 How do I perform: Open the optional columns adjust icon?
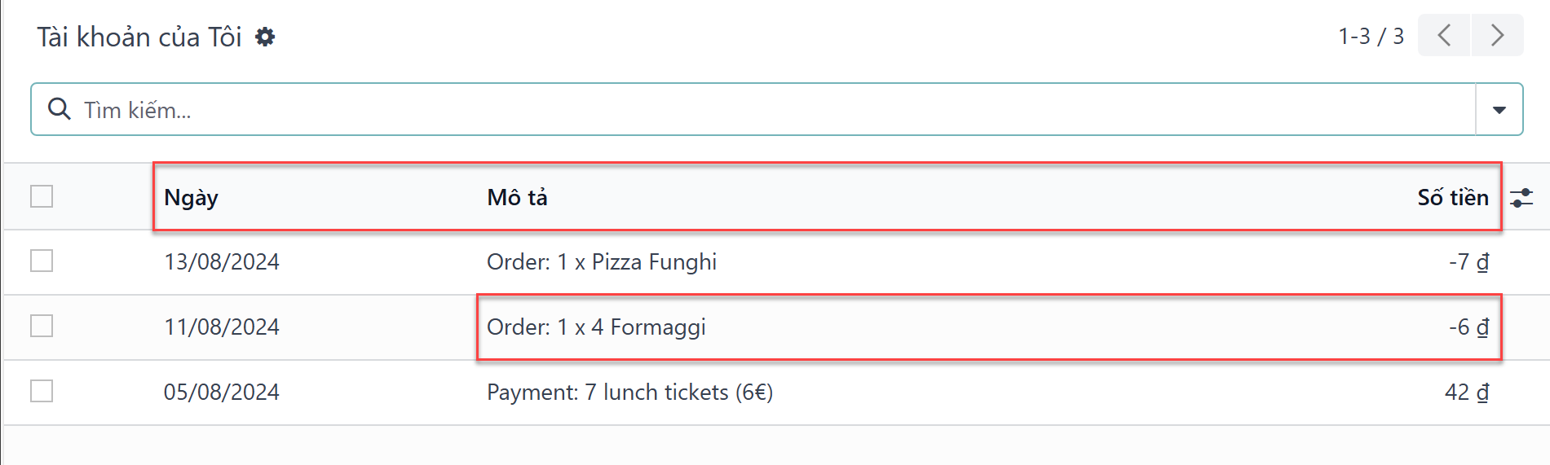point(1521,197)
